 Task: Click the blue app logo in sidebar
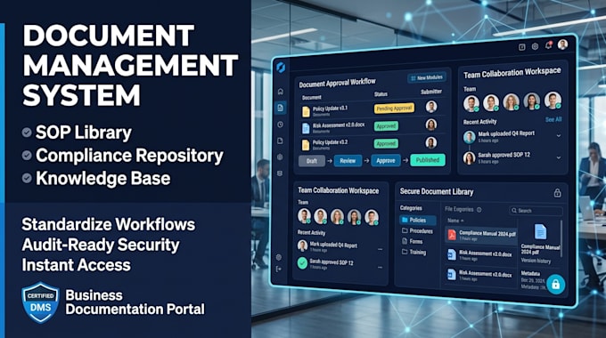click(281, 67)
